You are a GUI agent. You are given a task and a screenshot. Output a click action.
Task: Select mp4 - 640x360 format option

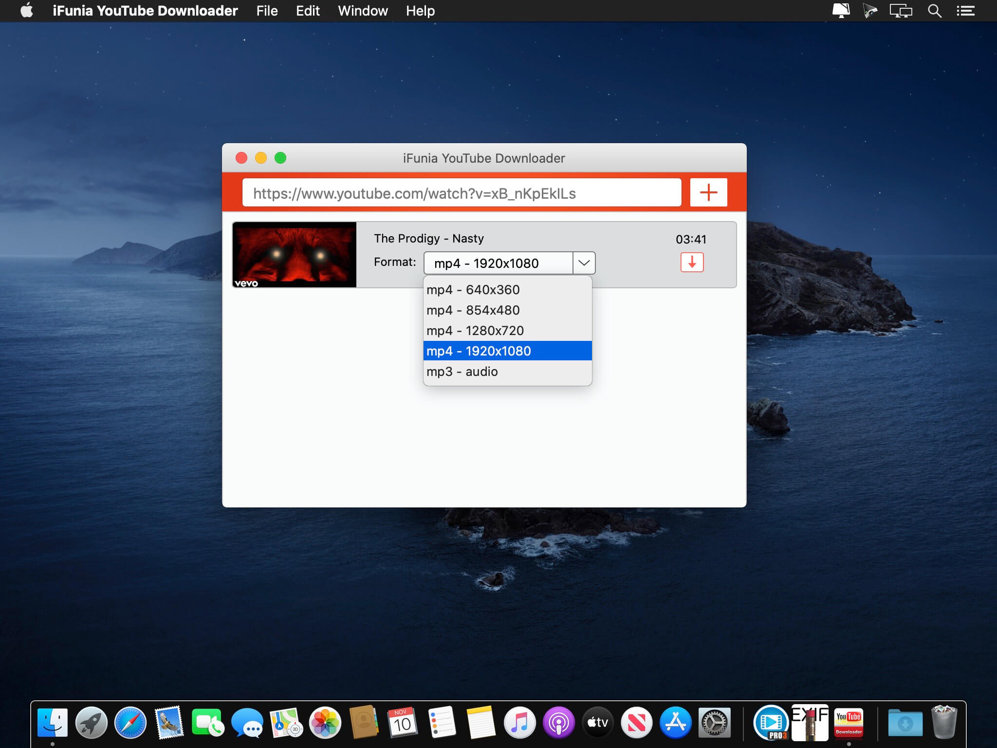[507, 290]
